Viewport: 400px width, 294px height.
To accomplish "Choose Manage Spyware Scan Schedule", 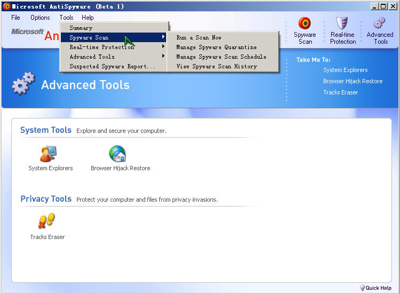I will pyautogui.click(x=223, y=57).
